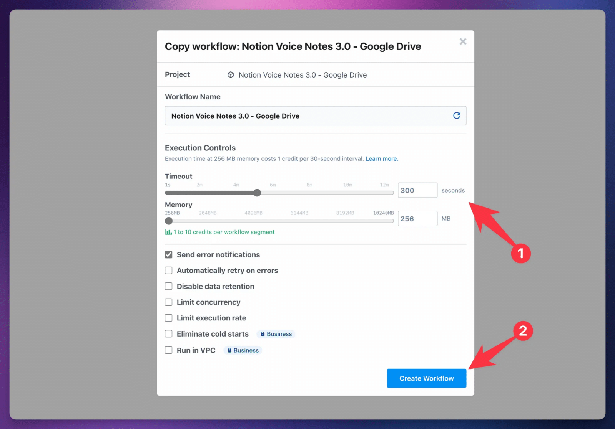Screen dimensions: 615x429
Task: Click the project cube icon beside Notion Voice Notes
Action: click(231, 74)
